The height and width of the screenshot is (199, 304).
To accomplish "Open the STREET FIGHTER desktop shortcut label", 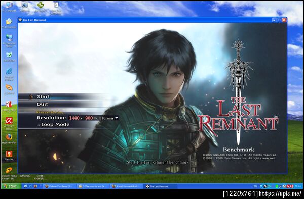I will 41,177.
